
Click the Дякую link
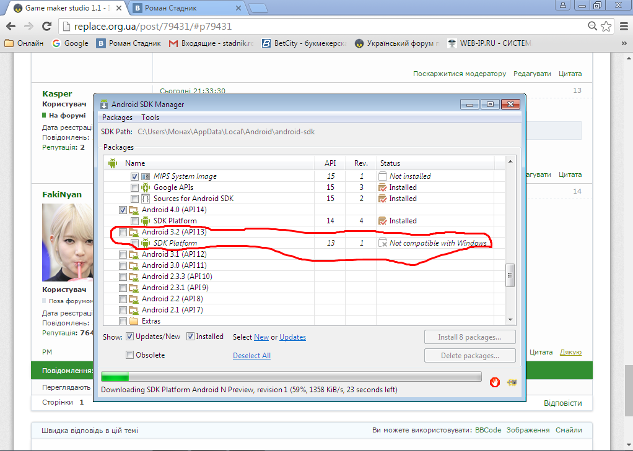tap(570, 352)
